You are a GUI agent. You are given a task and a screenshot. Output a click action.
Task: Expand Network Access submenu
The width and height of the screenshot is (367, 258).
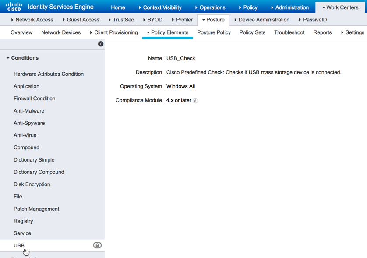(x=32, y=20)
